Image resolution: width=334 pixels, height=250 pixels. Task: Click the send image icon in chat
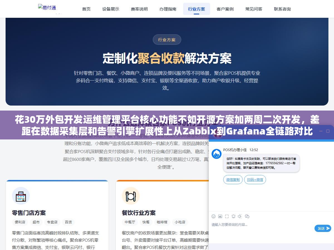pyautogui.click(x=220, y=216)
